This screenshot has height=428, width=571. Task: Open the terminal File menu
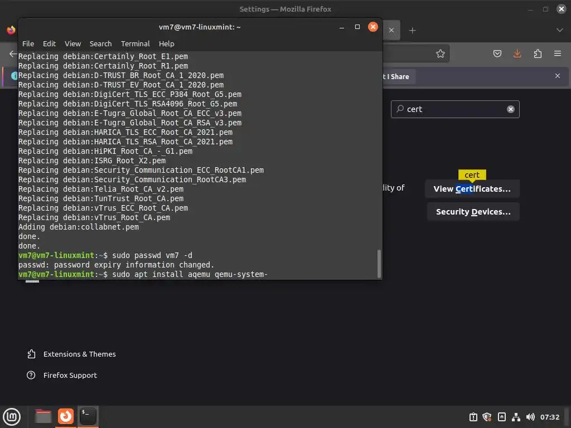28,43
